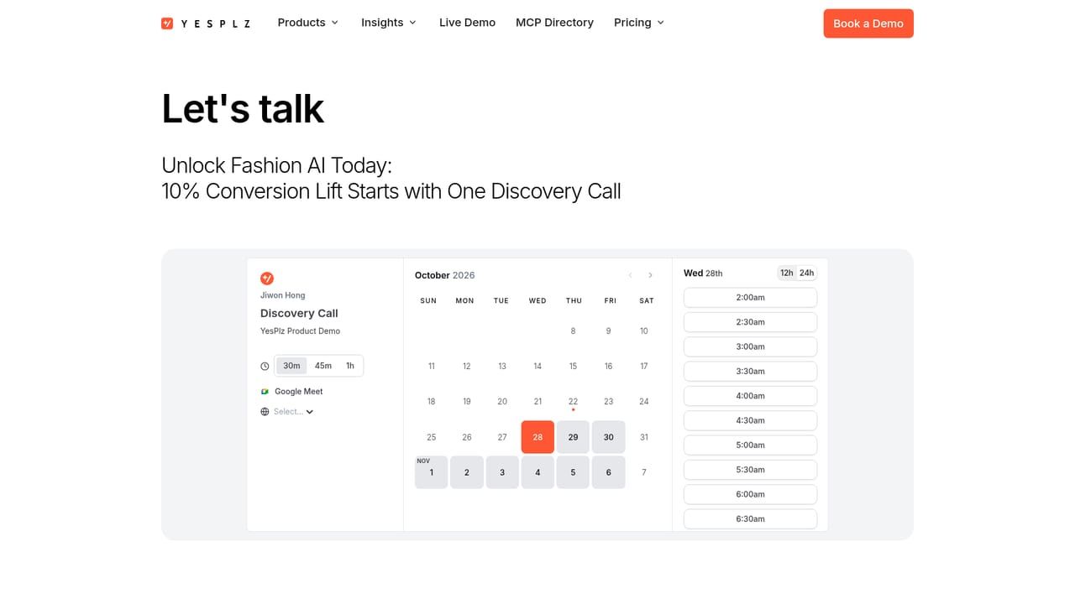This screenshot has width=1075, height=604.
Task: Select October 28 on calendar
Action: [537, 437]
